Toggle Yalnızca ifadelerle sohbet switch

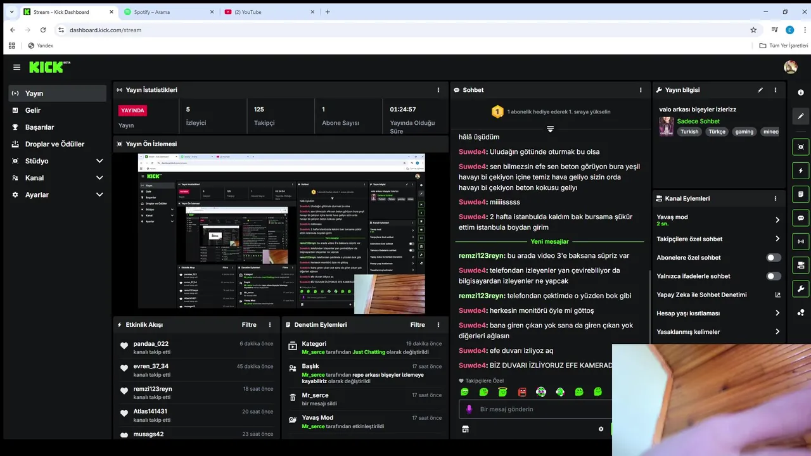[774, 276]
